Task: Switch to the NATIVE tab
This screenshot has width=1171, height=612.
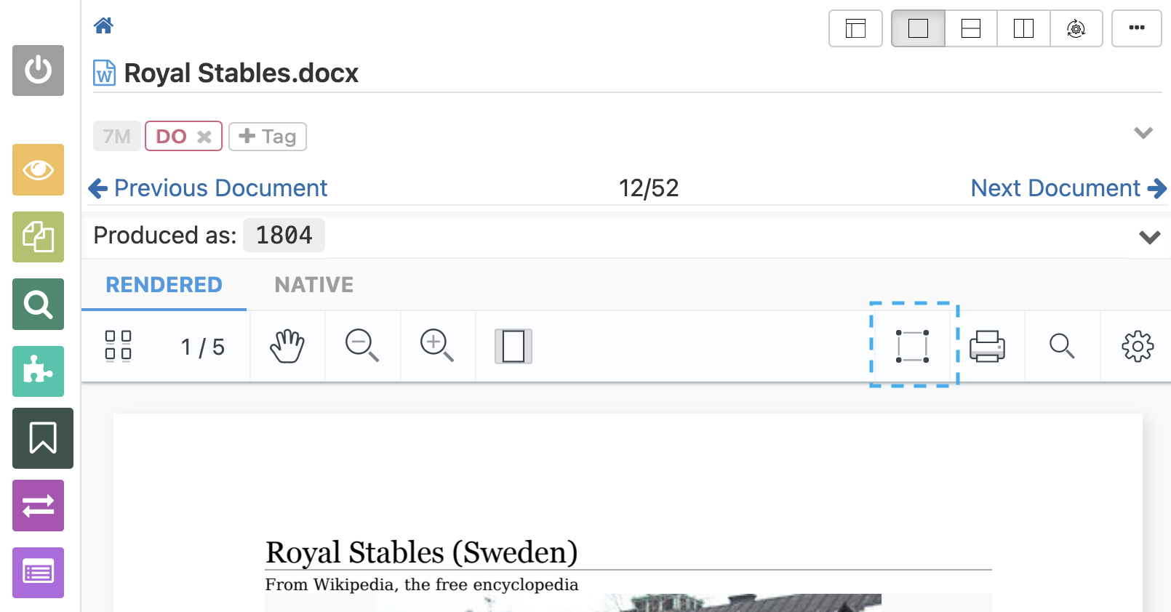Action: point(313,285)
